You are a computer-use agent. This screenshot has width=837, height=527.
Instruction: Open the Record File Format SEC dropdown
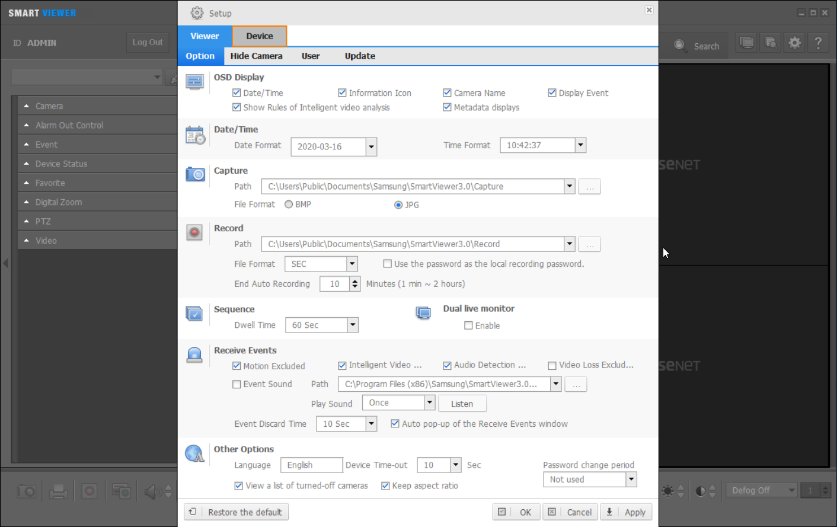point(352,264)
